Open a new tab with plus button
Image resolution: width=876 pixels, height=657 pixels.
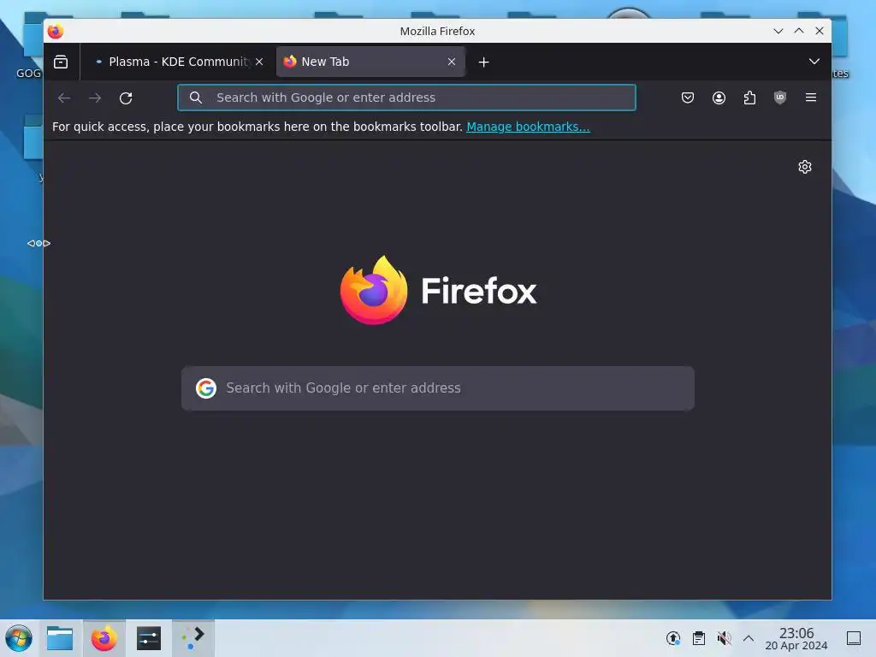click(484, 62)
